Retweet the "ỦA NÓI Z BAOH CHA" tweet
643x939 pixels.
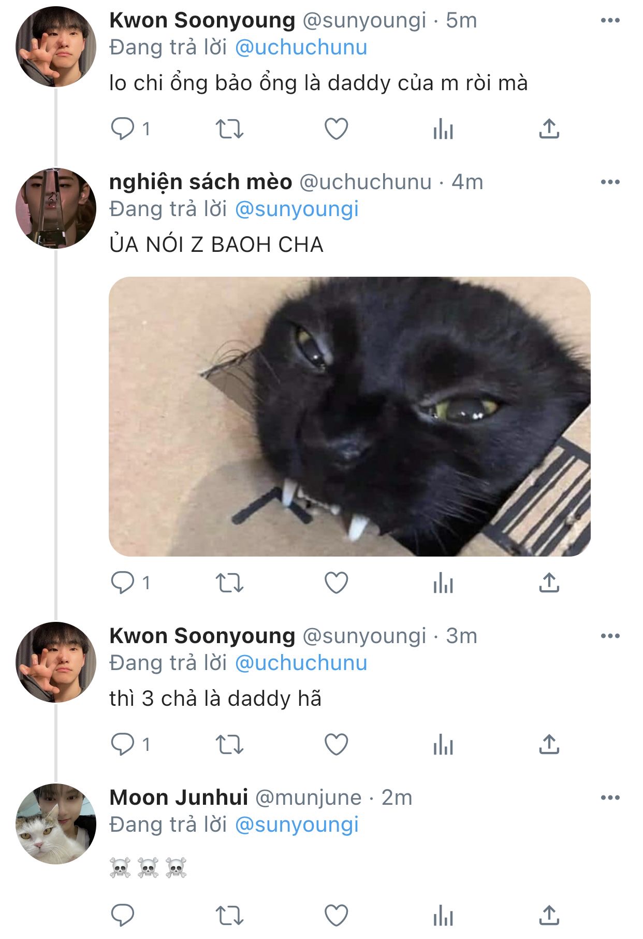[229, 583]
